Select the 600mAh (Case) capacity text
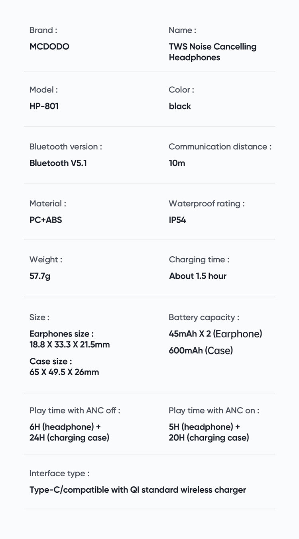This screenshot has height=539, width=299. [x=201, y=351]
